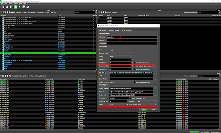221x133 pixels.
Task: Click the graph icon in Slaves panel toolbar
Action: click(x=10, y=76)
